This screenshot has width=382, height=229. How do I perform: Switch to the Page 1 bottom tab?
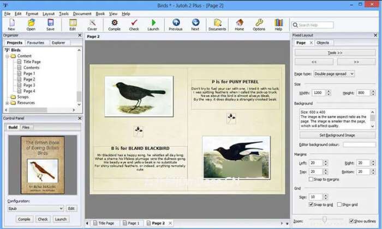[131, 223]
